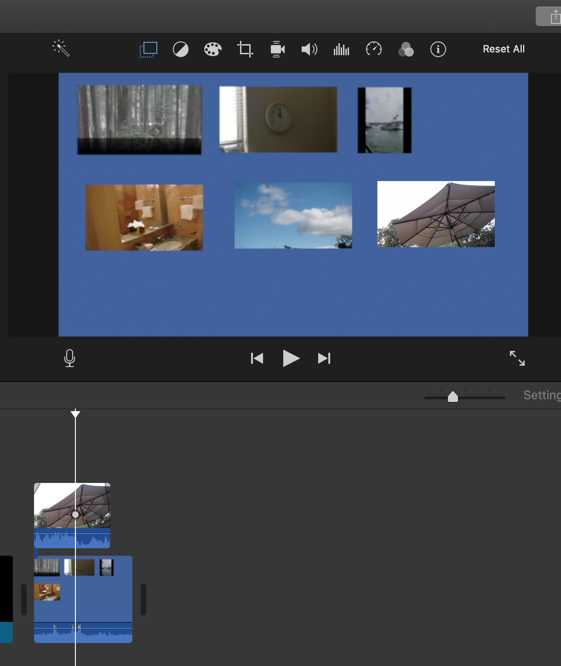The height and width of the screenshot is (666, 561).
Task: Open noise reduction and equalizer icon
Action: tap(341, 49)
